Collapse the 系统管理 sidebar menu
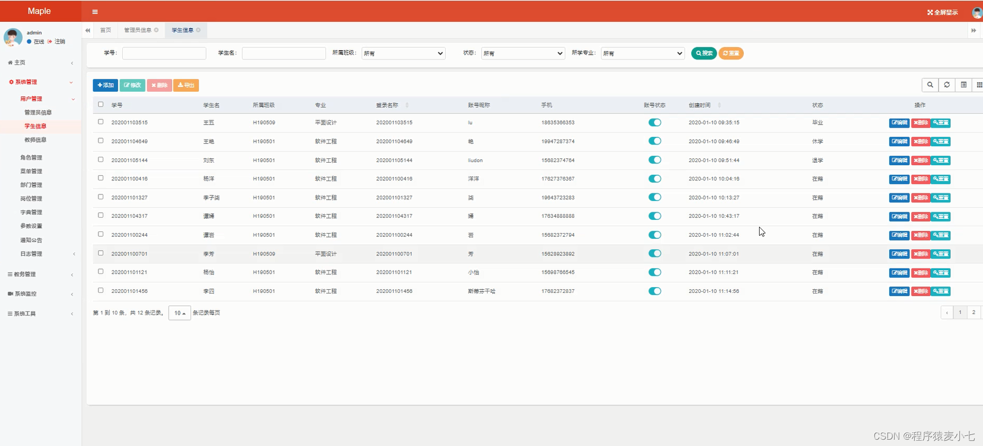Image resolution: width=983 pixels, height=446 pixels. [x=41, y=82]
